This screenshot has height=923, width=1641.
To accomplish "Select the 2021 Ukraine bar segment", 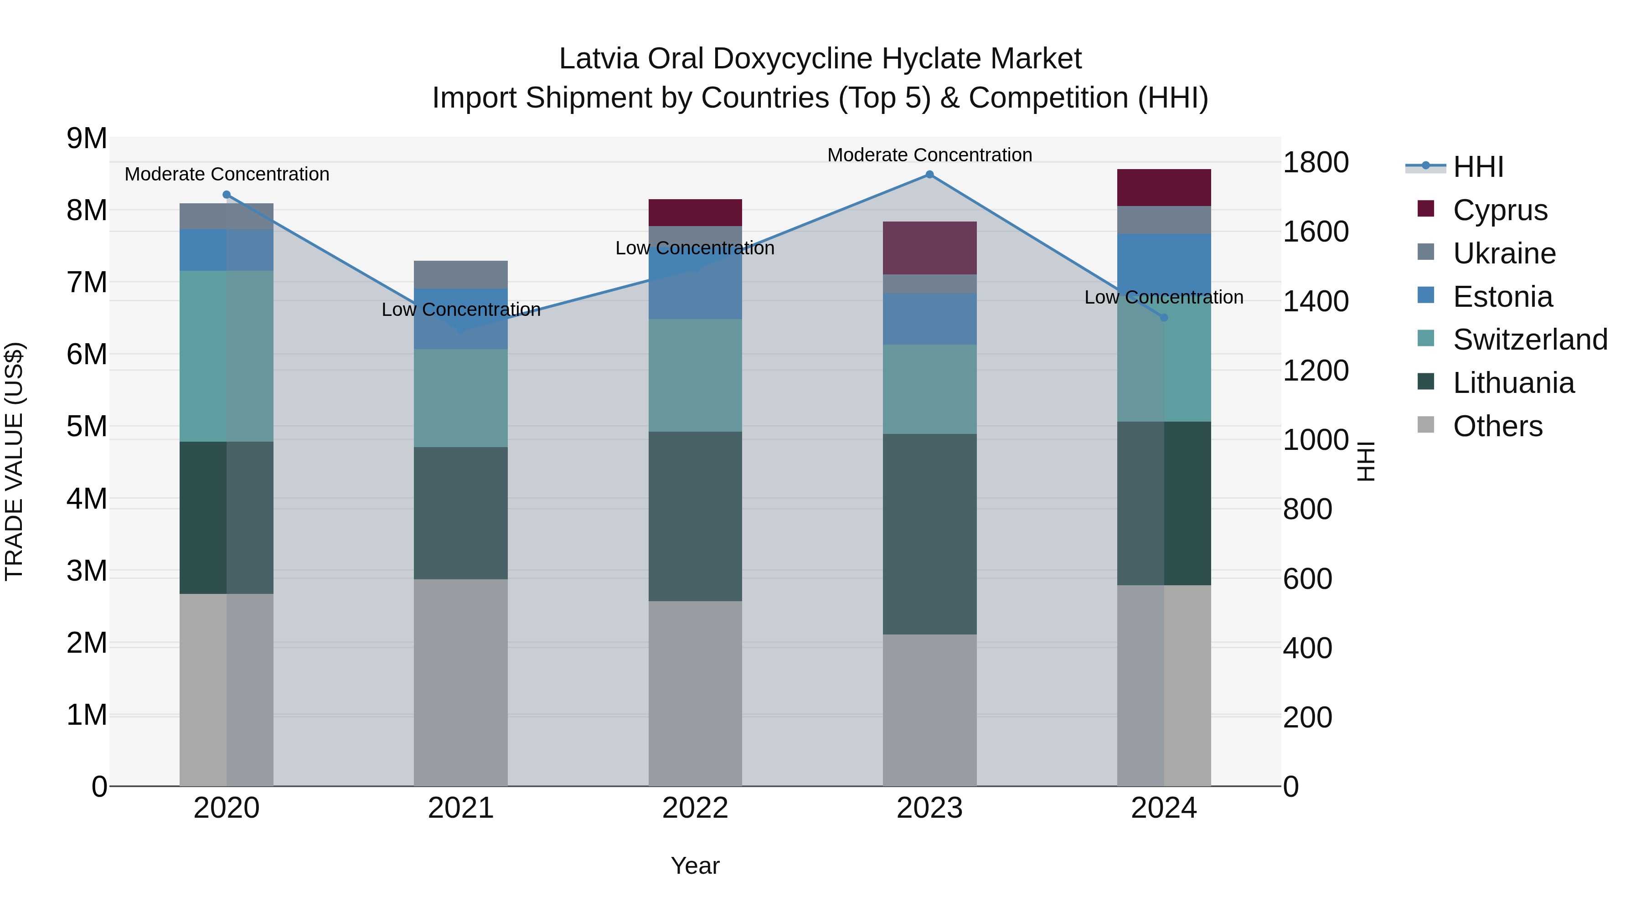I will (460, 274).
